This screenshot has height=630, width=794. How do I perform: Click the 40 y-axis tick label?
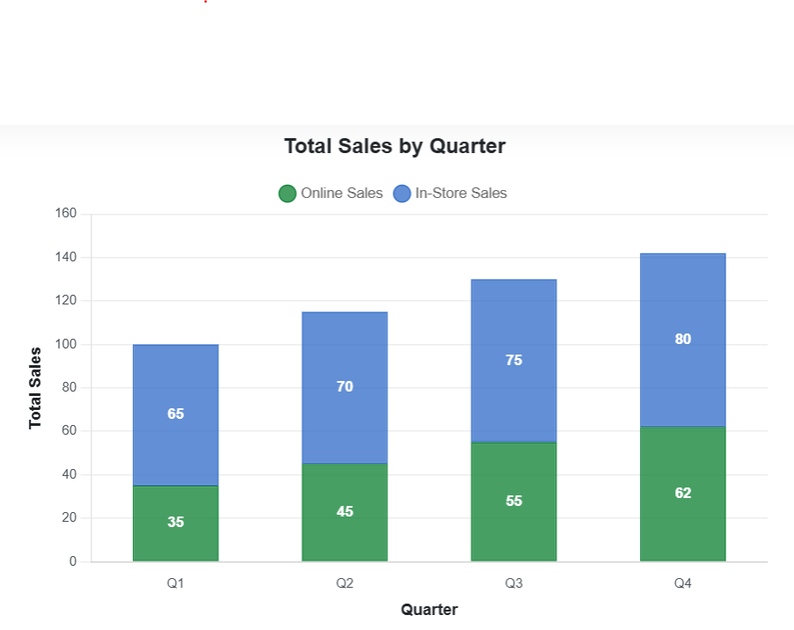tap(70, 474)
